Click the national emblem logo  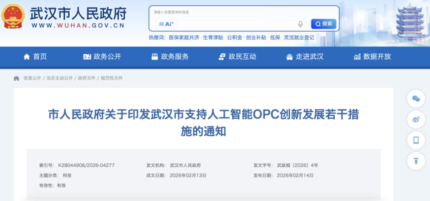coord(13,16)
